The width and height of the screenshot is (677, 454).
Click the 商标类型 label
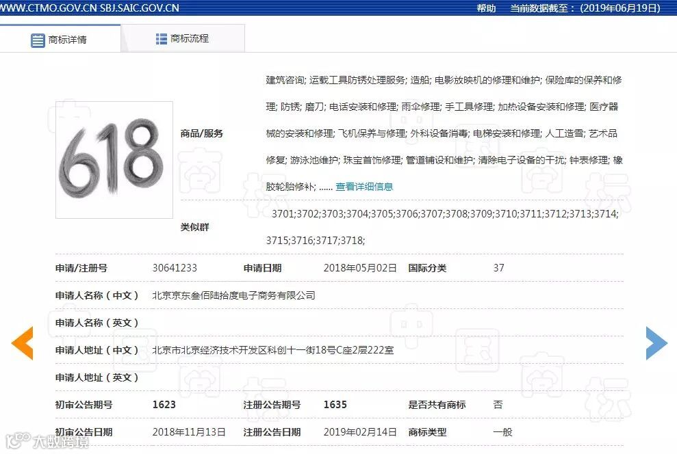pos(427,432)
